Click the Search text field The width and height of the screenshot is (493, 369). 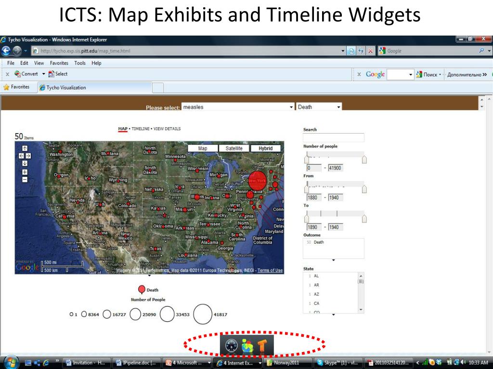[x=333, y=137]
